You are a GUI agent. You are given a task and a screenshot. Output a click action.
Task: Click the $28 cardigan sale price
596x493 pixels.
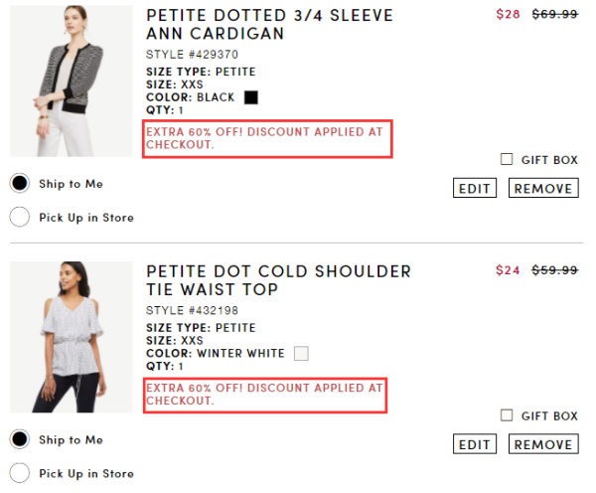[x=508, y=15]
